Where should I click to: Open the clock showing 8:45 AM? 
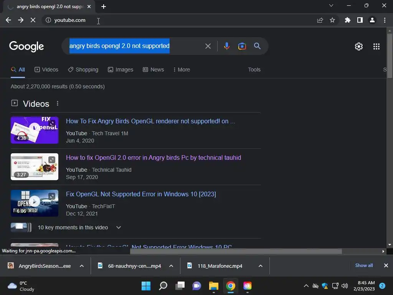364,286
